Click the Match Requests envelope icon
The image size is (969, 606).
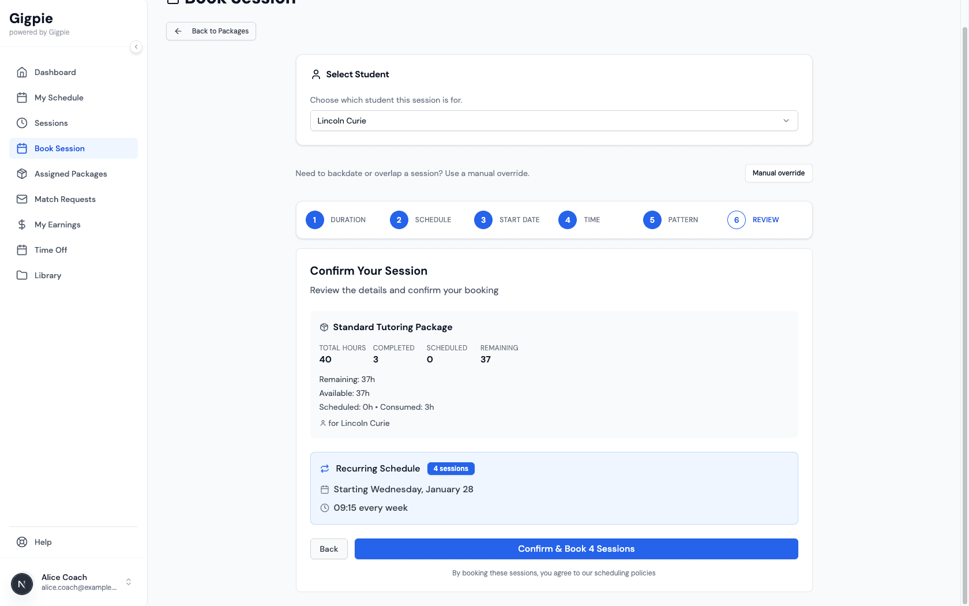coord(22,199)
